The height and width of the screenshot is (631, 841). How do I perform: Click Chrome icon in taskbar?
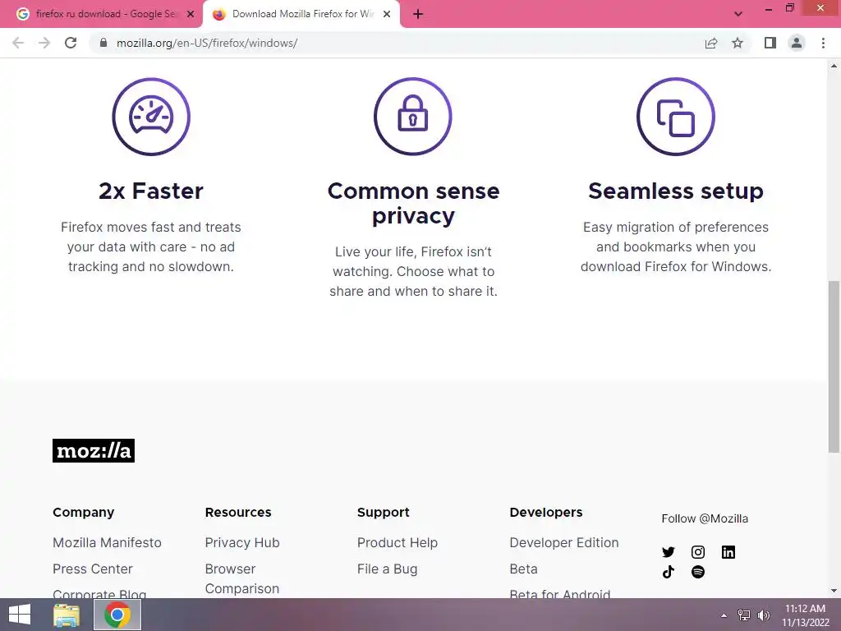click(x=117, y=615)
